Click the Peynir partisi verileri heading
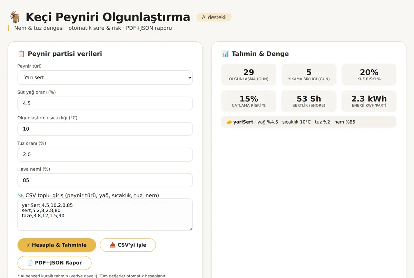 click(65, 54)
